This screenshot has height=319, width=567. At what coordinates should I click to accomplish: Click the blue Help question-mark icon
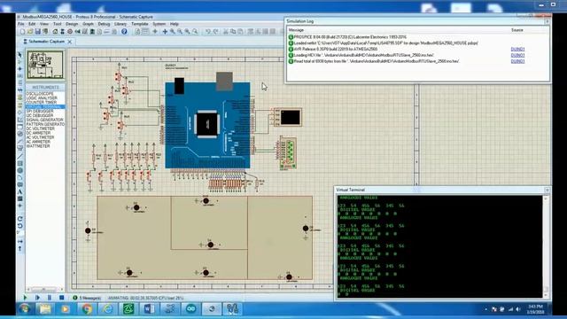pyautogui.click(x=124, y=32)
